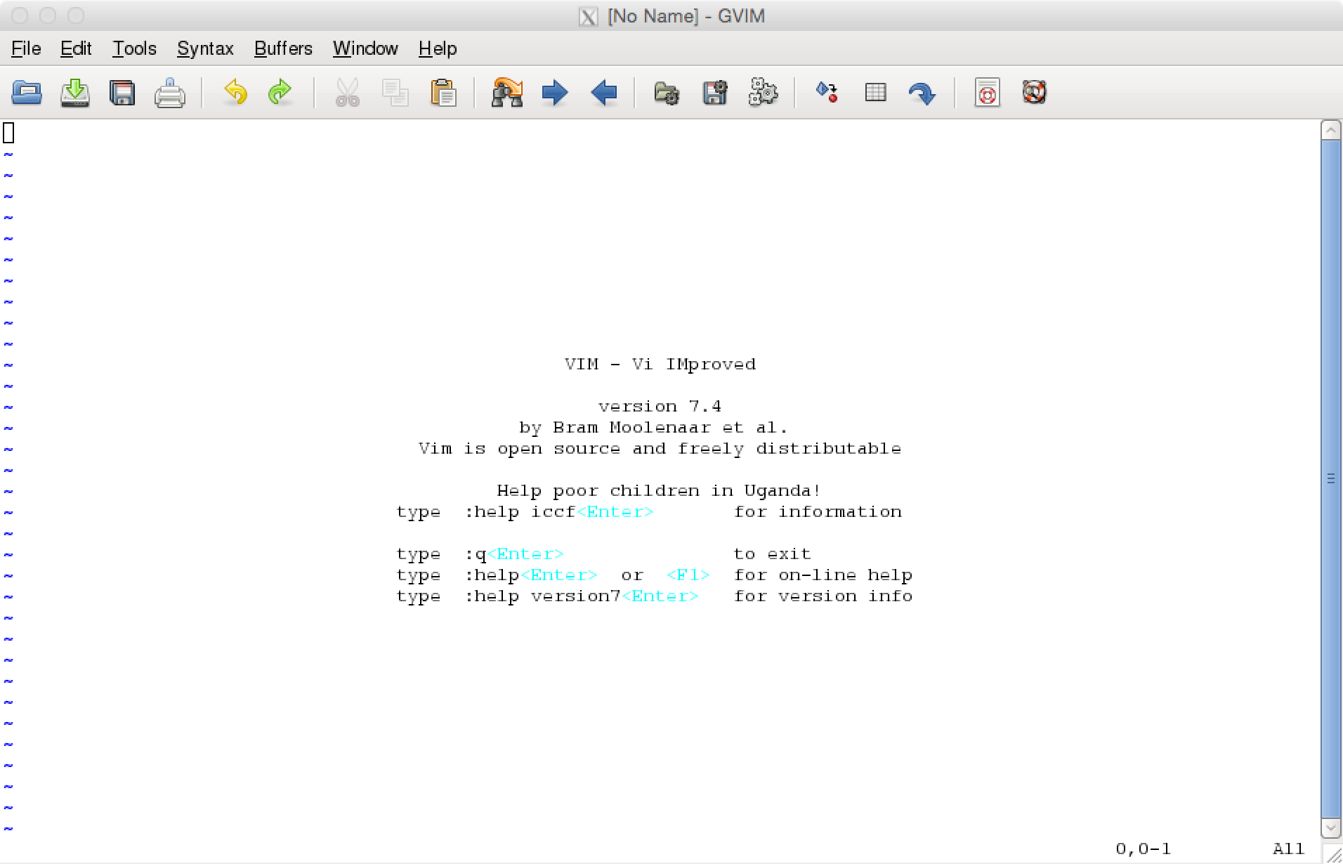Viewport: 1343px width, 864px height.
Task: Open the Edit menu
Action: click(76, 48)
